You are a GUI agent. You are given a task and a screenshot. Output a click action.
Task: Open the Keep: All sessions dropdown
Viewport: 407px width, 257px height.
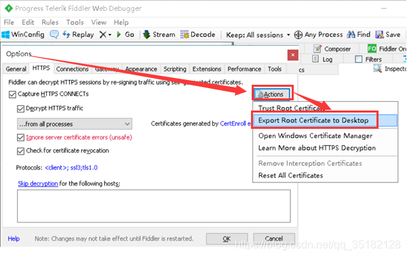(x=258, y=35)
